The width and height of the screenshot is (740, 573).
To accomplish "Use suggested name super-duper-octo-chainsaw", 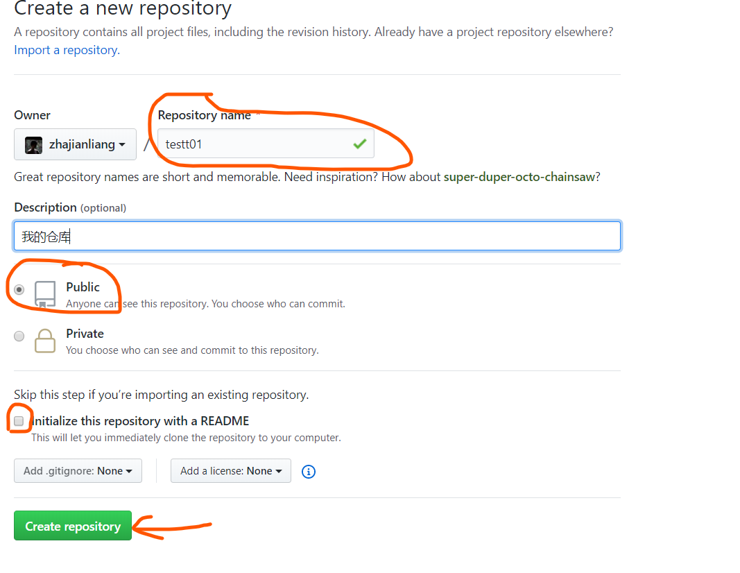I will click(x=519, y=177).
